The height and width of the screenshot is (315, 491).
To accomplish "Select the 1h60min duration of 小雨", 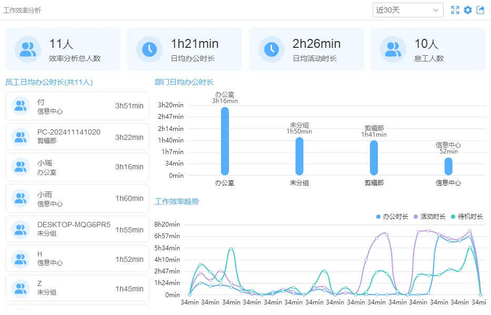I will [x=129, y=198].
